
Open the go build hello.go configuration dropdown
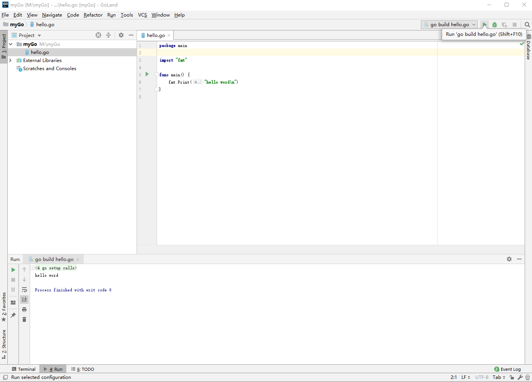[x=449, y=25]
